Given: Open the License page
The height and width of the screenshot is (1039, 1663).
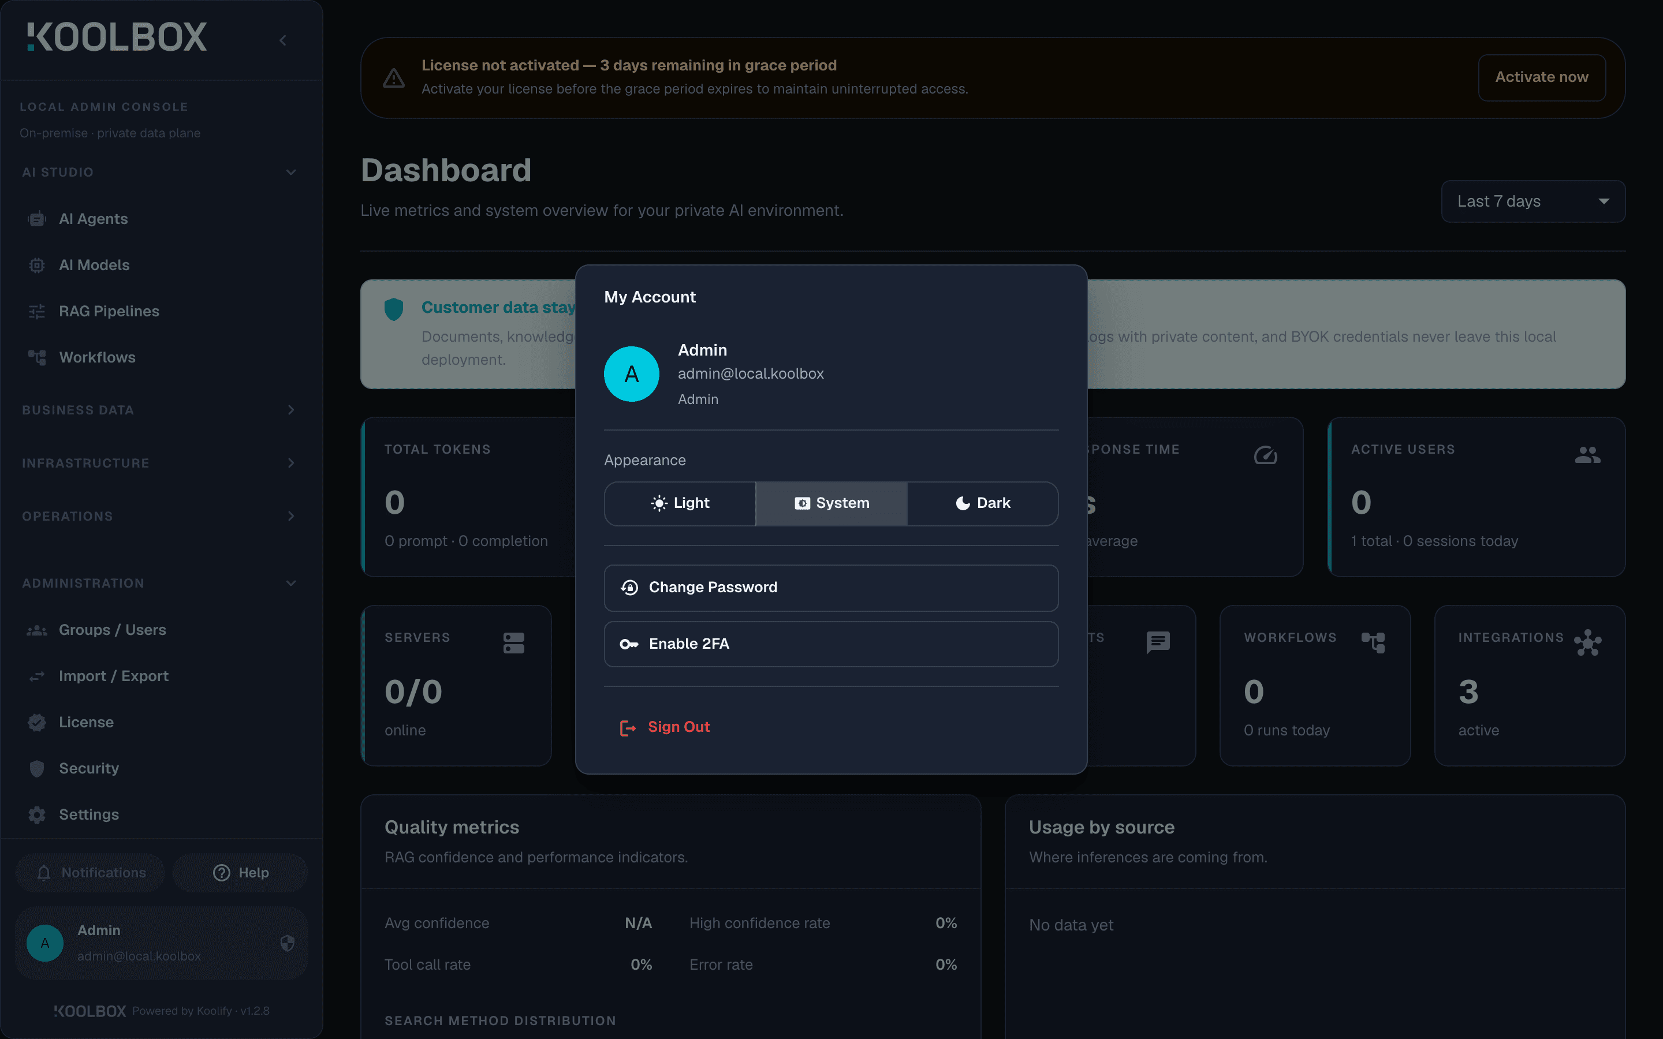Looking at the screenshot, I should [x=162, y=722].
